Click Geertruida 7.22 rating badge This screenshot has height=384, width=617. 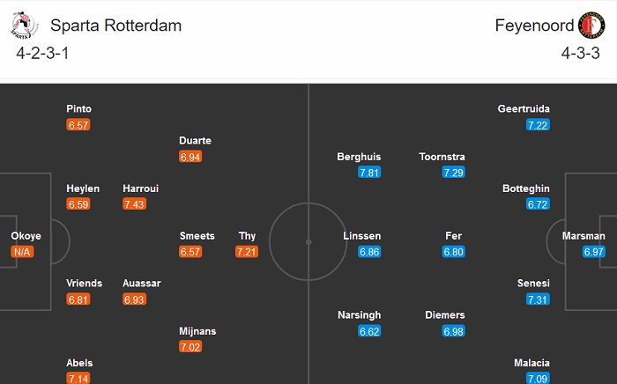pos(538,125)
